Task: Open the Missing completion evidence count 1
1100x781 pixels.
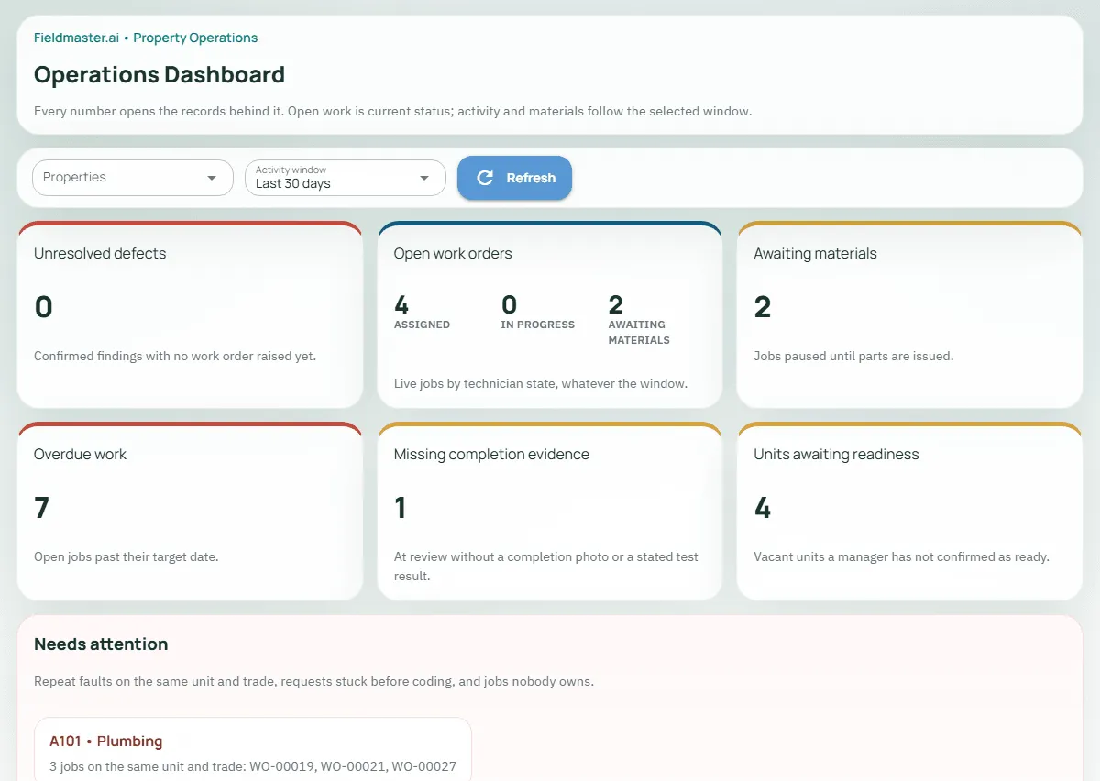Action: [400, 508]
